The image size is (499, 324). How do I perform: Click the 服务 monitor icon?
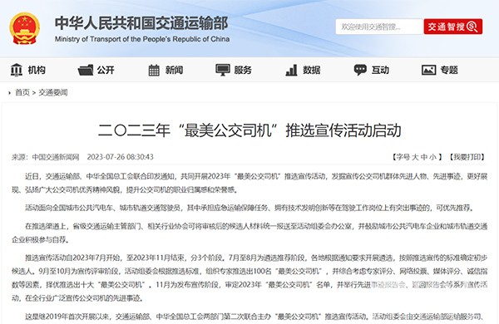click(223, 70)
